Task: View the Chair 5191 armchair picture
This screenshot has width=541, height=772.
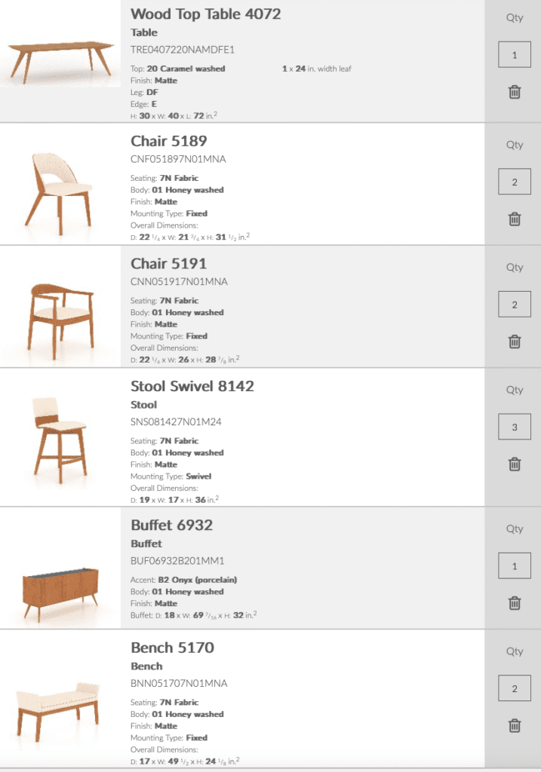Action: point(60,315)
